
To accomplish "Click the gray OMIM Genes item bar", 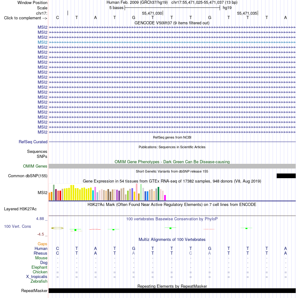I will click(172, 166).
